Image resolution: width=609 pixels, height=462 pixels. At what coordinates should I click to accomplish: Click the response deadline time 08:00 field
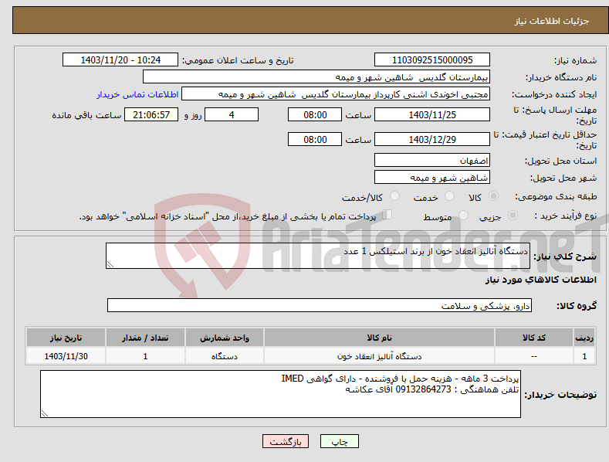tap(315, 114)
